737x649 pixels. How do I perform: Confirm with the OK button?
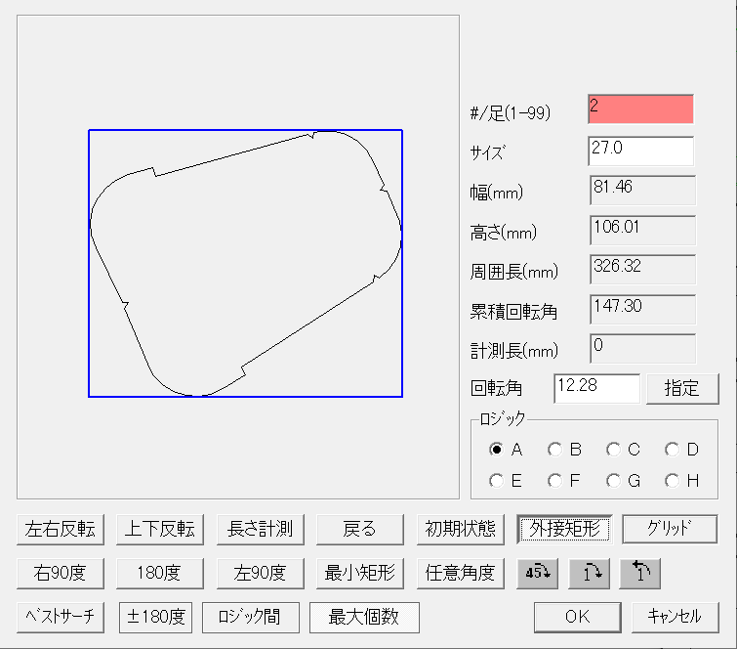[x=578, y=617]
